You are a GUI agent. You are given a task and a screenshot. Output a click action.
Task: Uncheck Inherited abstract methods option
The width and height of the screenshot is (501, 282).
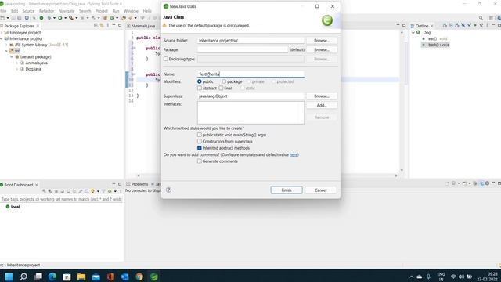200,148
